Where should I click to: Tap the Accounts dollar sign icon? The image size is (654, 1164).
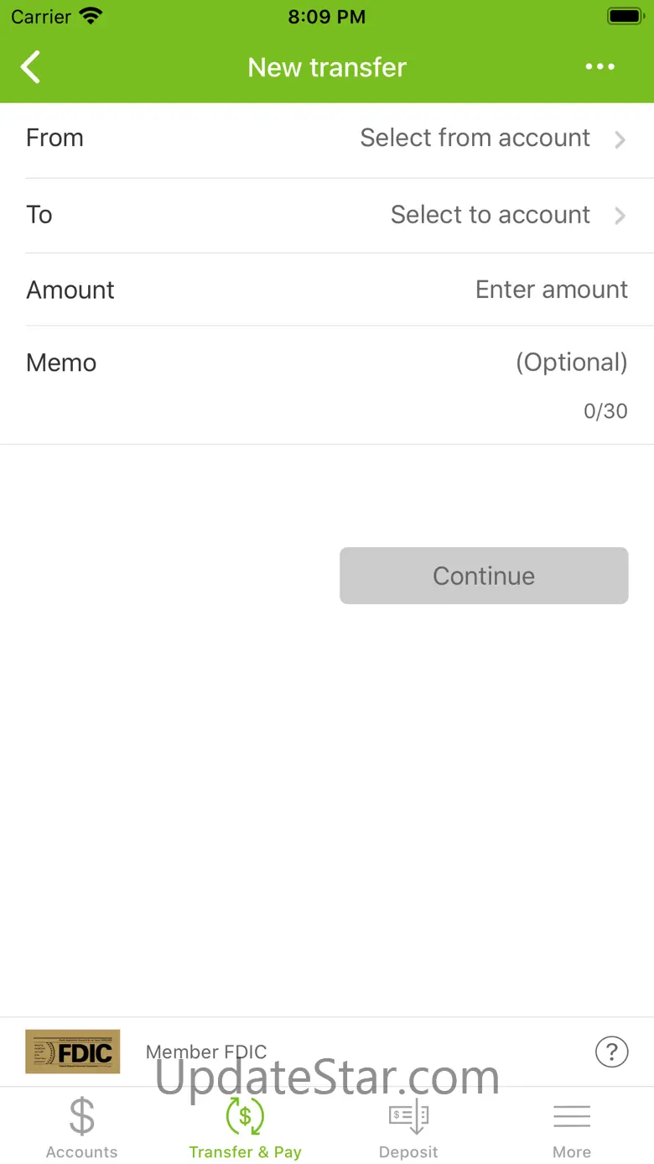pyautogui.click(x=81, y=1117)
